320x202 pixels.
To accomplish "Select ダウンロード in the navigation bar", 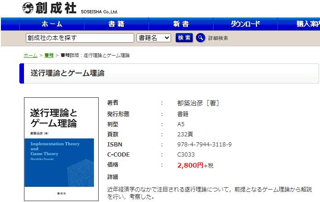I will (x=245, y=24).
